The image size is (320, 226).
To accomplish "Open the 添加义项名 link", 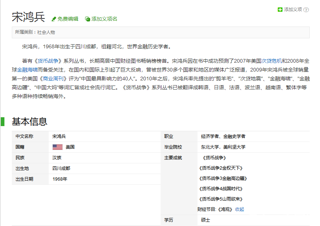I will (104, 19).
